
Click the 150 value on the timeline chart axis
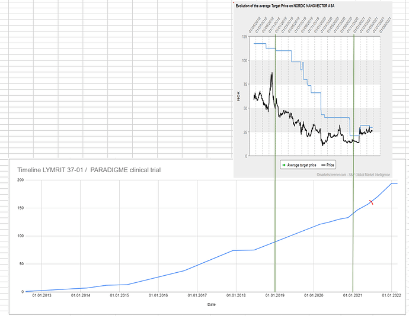[x=20, y=208]
